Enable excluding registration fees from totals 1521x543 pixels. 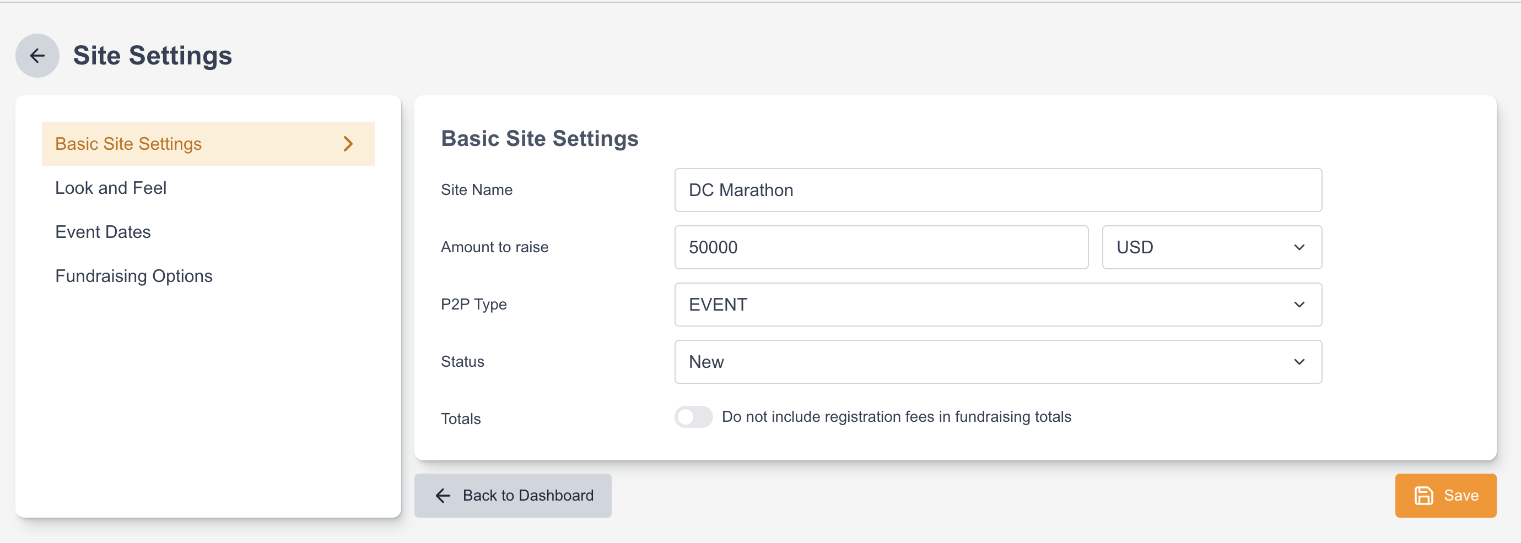[694, 417]
